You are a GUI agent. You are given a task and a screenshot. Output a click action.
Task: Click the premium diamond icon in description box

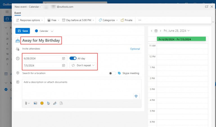point(136,96)
